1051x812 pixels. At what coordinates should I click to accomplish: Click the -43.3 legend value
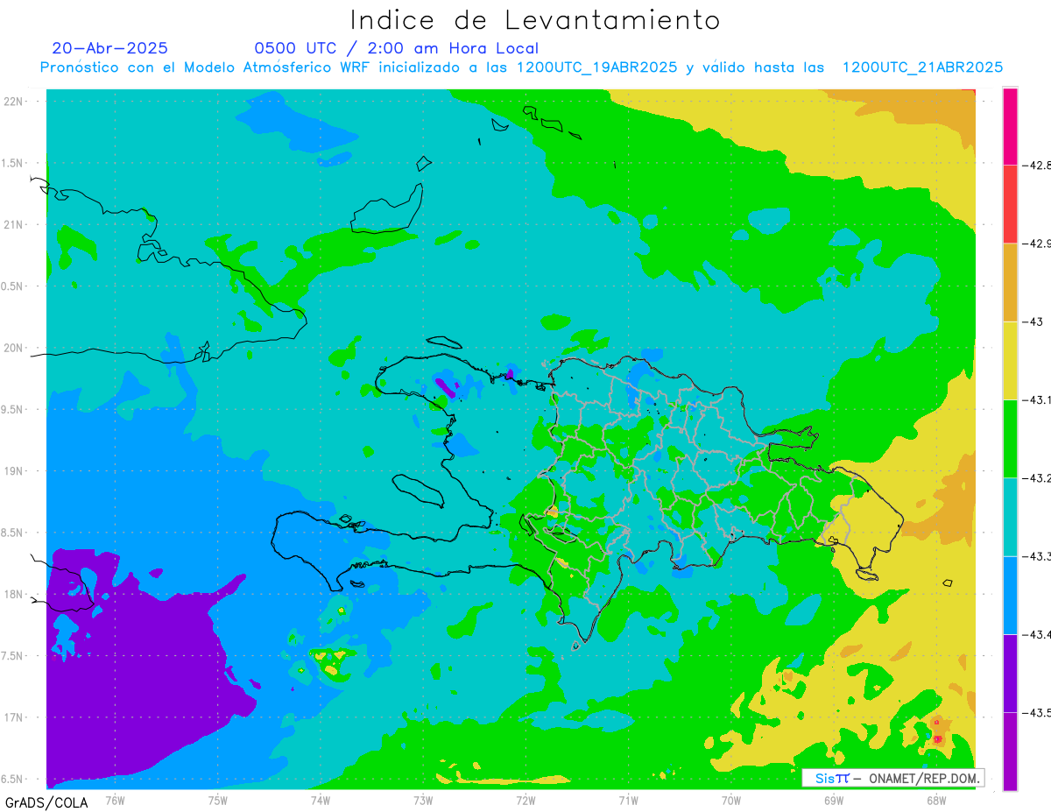coord(1036,556)
